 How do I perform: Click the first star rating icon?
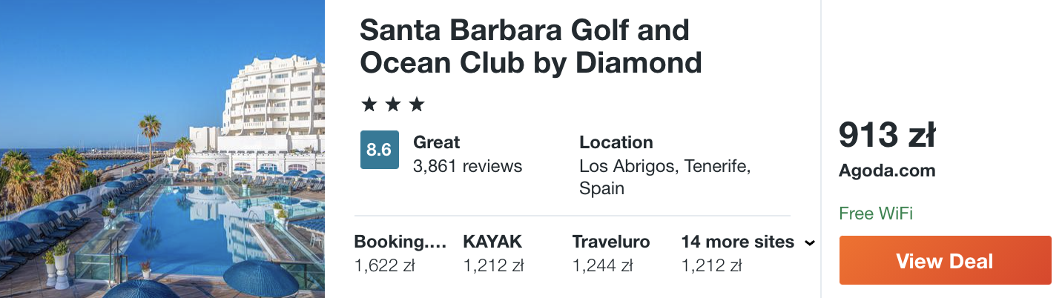369,105
